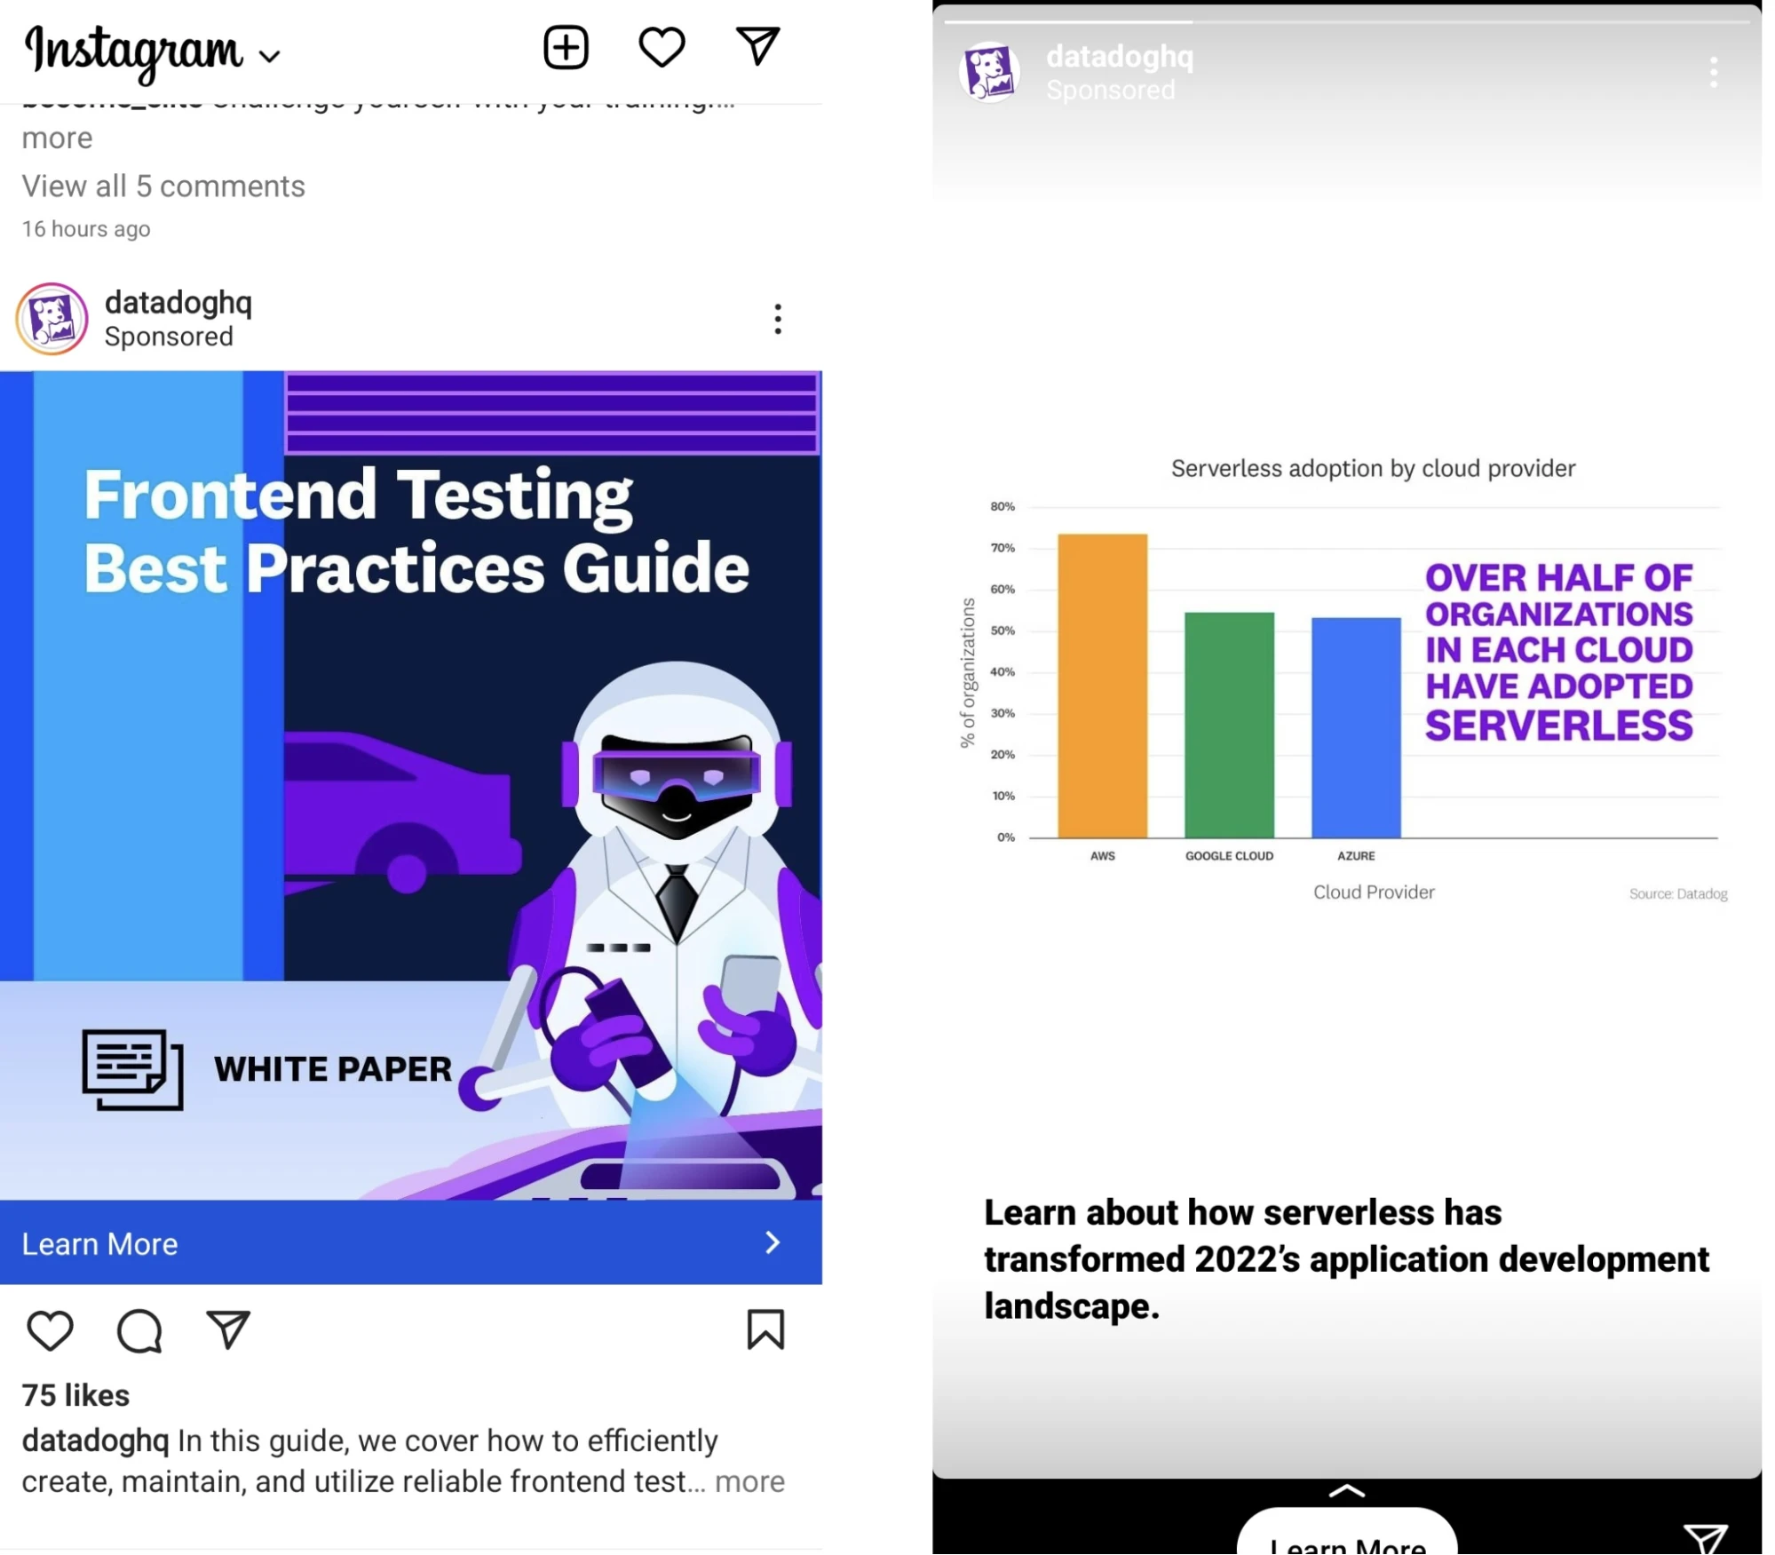View all 5 comments
Screen dimensions: 1775x1555
tap(163, 186)
